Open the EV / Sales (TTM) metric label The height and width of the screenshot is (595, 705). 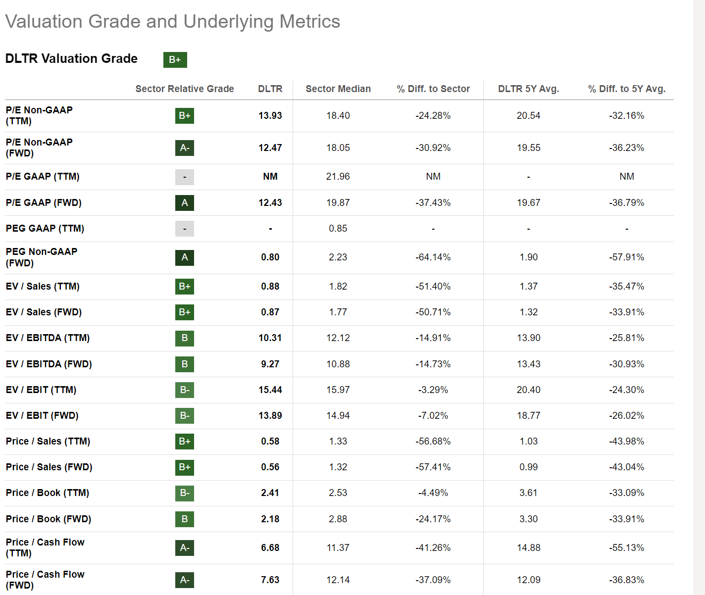point(43,287)
